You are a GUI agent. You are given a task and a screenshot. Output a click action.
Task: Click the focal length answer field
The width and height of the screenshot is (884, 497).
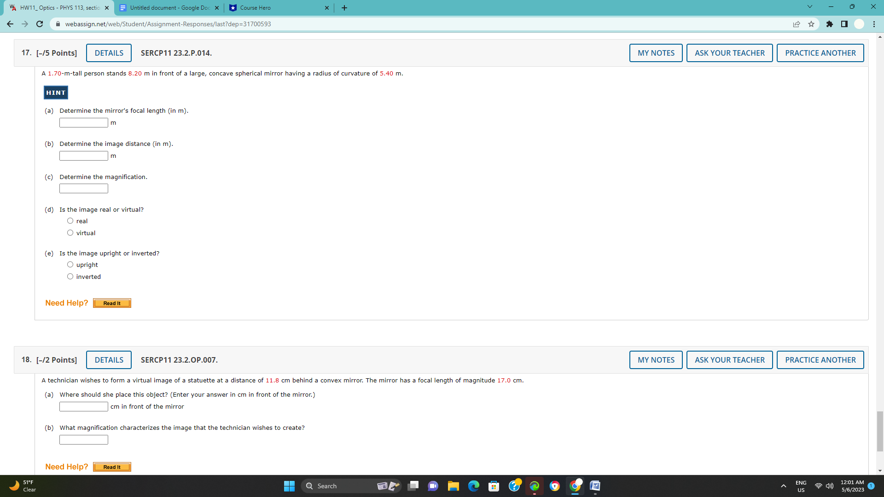83,122
